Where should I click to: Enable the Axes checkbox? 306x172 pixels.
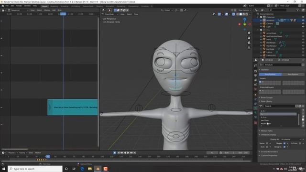(267, 147)
